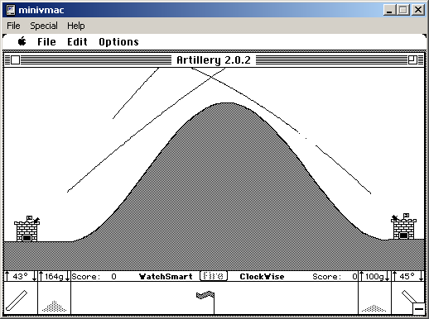The image size is (429, 319).
Task: Click the 45° angle value
Action: [407, 276]
